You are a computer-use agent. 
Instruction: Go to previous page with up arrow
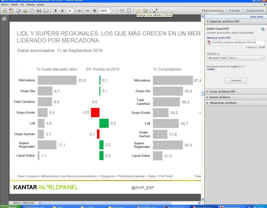[55, 11]
